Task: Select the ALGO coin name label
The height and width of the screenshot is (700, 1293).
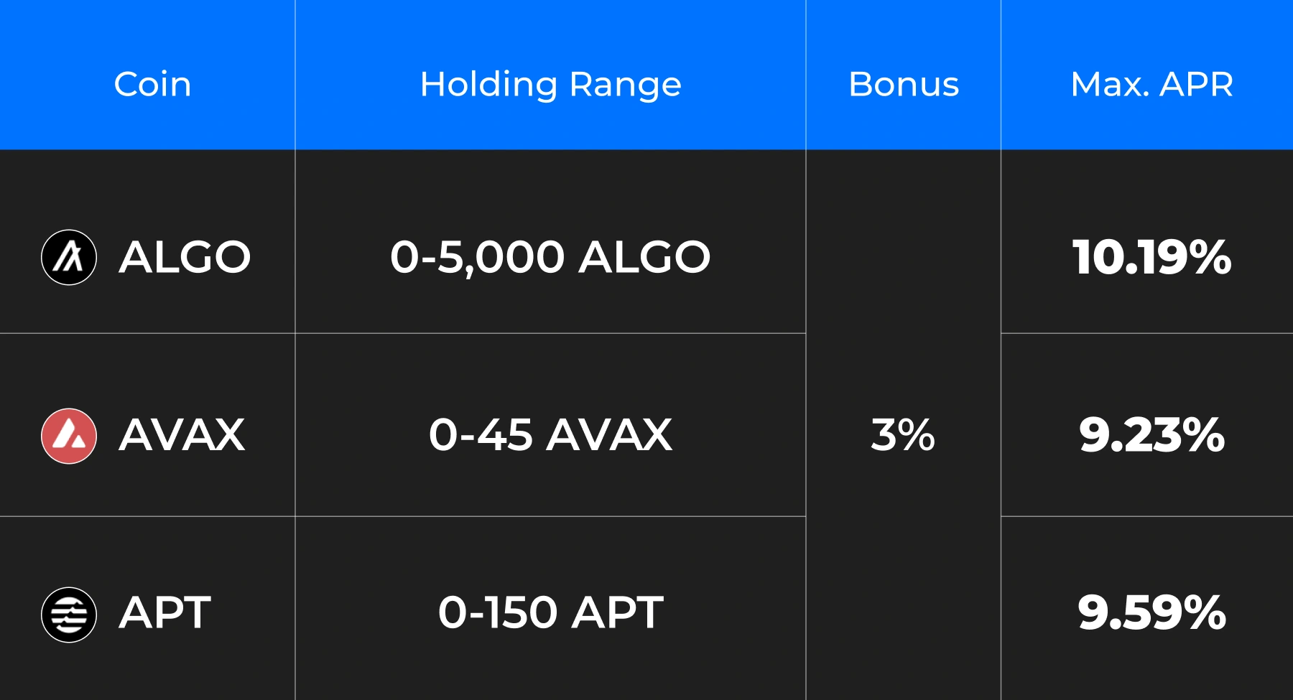Action: click(x=185, y=257)
